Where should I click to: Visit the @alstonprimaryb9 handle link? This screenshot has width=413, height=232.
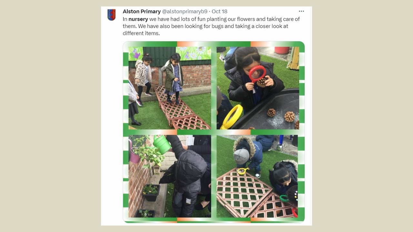(185, 11)
